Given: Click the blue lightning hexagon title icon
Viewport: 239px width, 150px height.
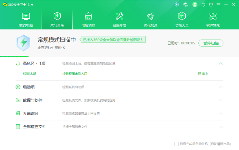Looking at the screenshot, I should click(x=177, y=5).
